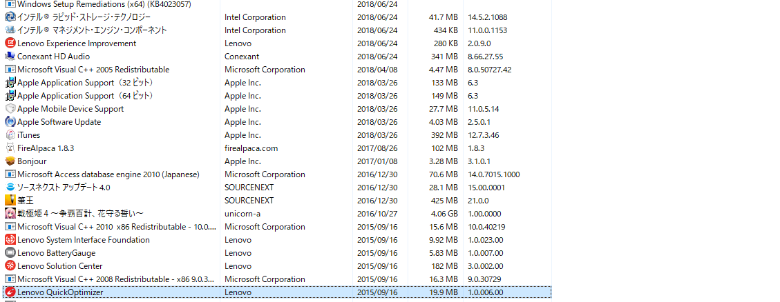780x302 pixels.
Task: Select Apple Mobile Device Support name
Action: 70,109
